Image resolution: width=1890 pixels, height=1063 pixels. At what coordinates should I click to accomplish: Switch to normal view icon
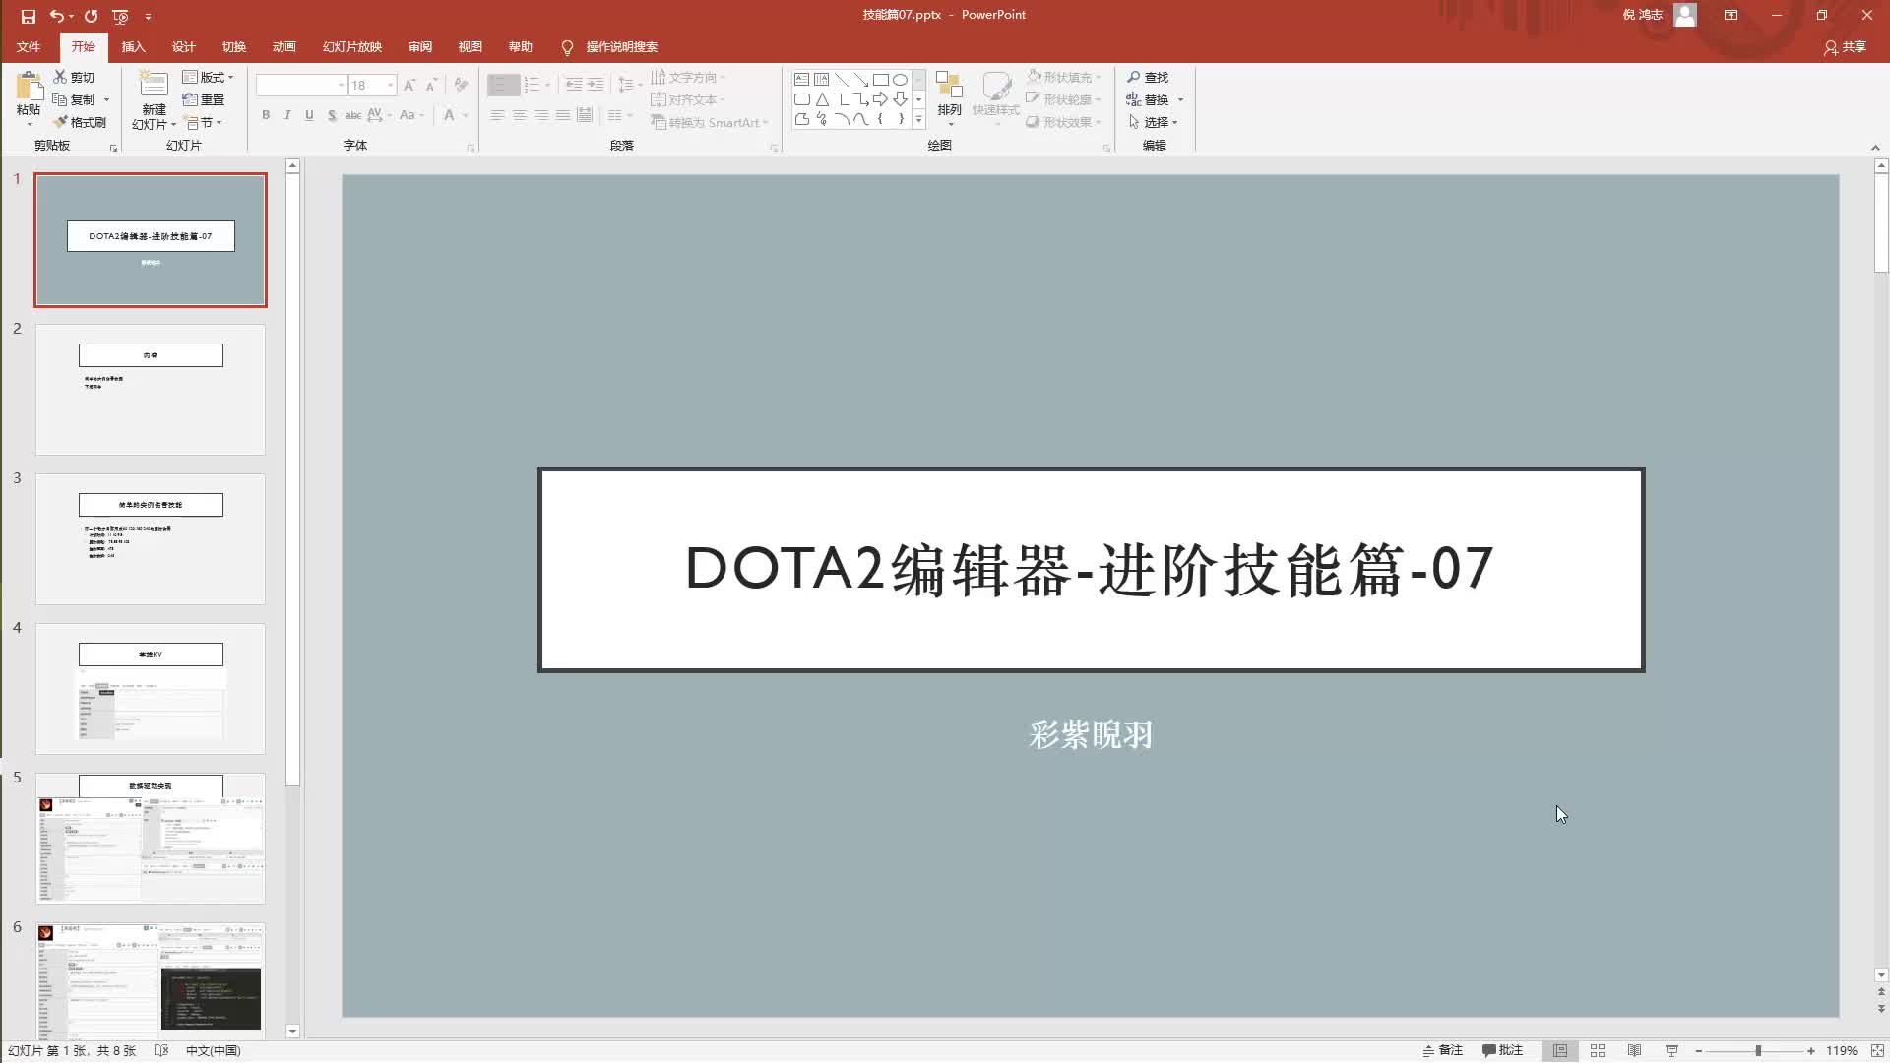[1560, 1050]
